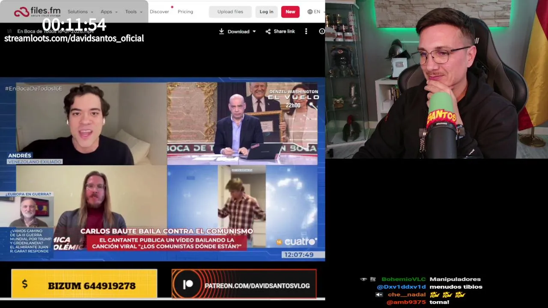Click file name En Boca de Todos
The height and width of the screenshot is (308, 548).
click(55, 31)
